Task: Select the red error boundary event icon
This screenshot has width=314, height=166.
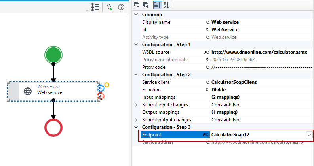Action: [101, 96]
